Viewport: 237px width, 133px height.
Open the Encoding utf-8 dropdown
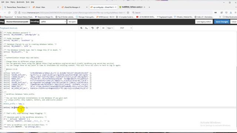[53, 22]
